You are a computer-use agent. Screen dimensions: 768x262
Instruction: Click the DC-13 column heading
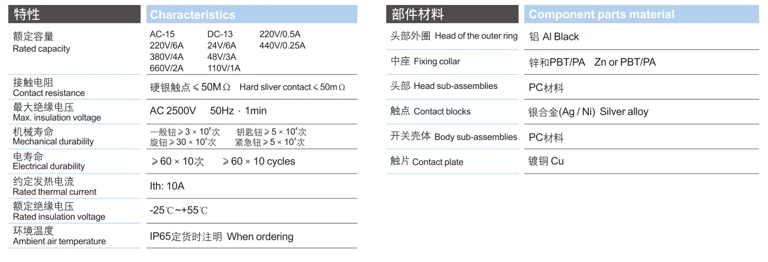click(x=220, y=34)
